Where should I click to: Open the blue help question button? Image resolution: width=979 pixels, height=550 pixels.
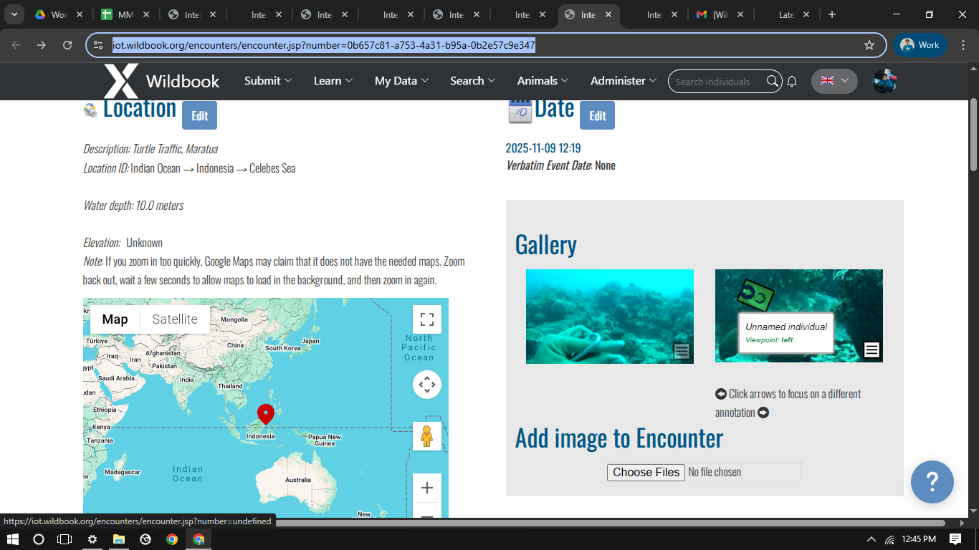pos(932,482)
